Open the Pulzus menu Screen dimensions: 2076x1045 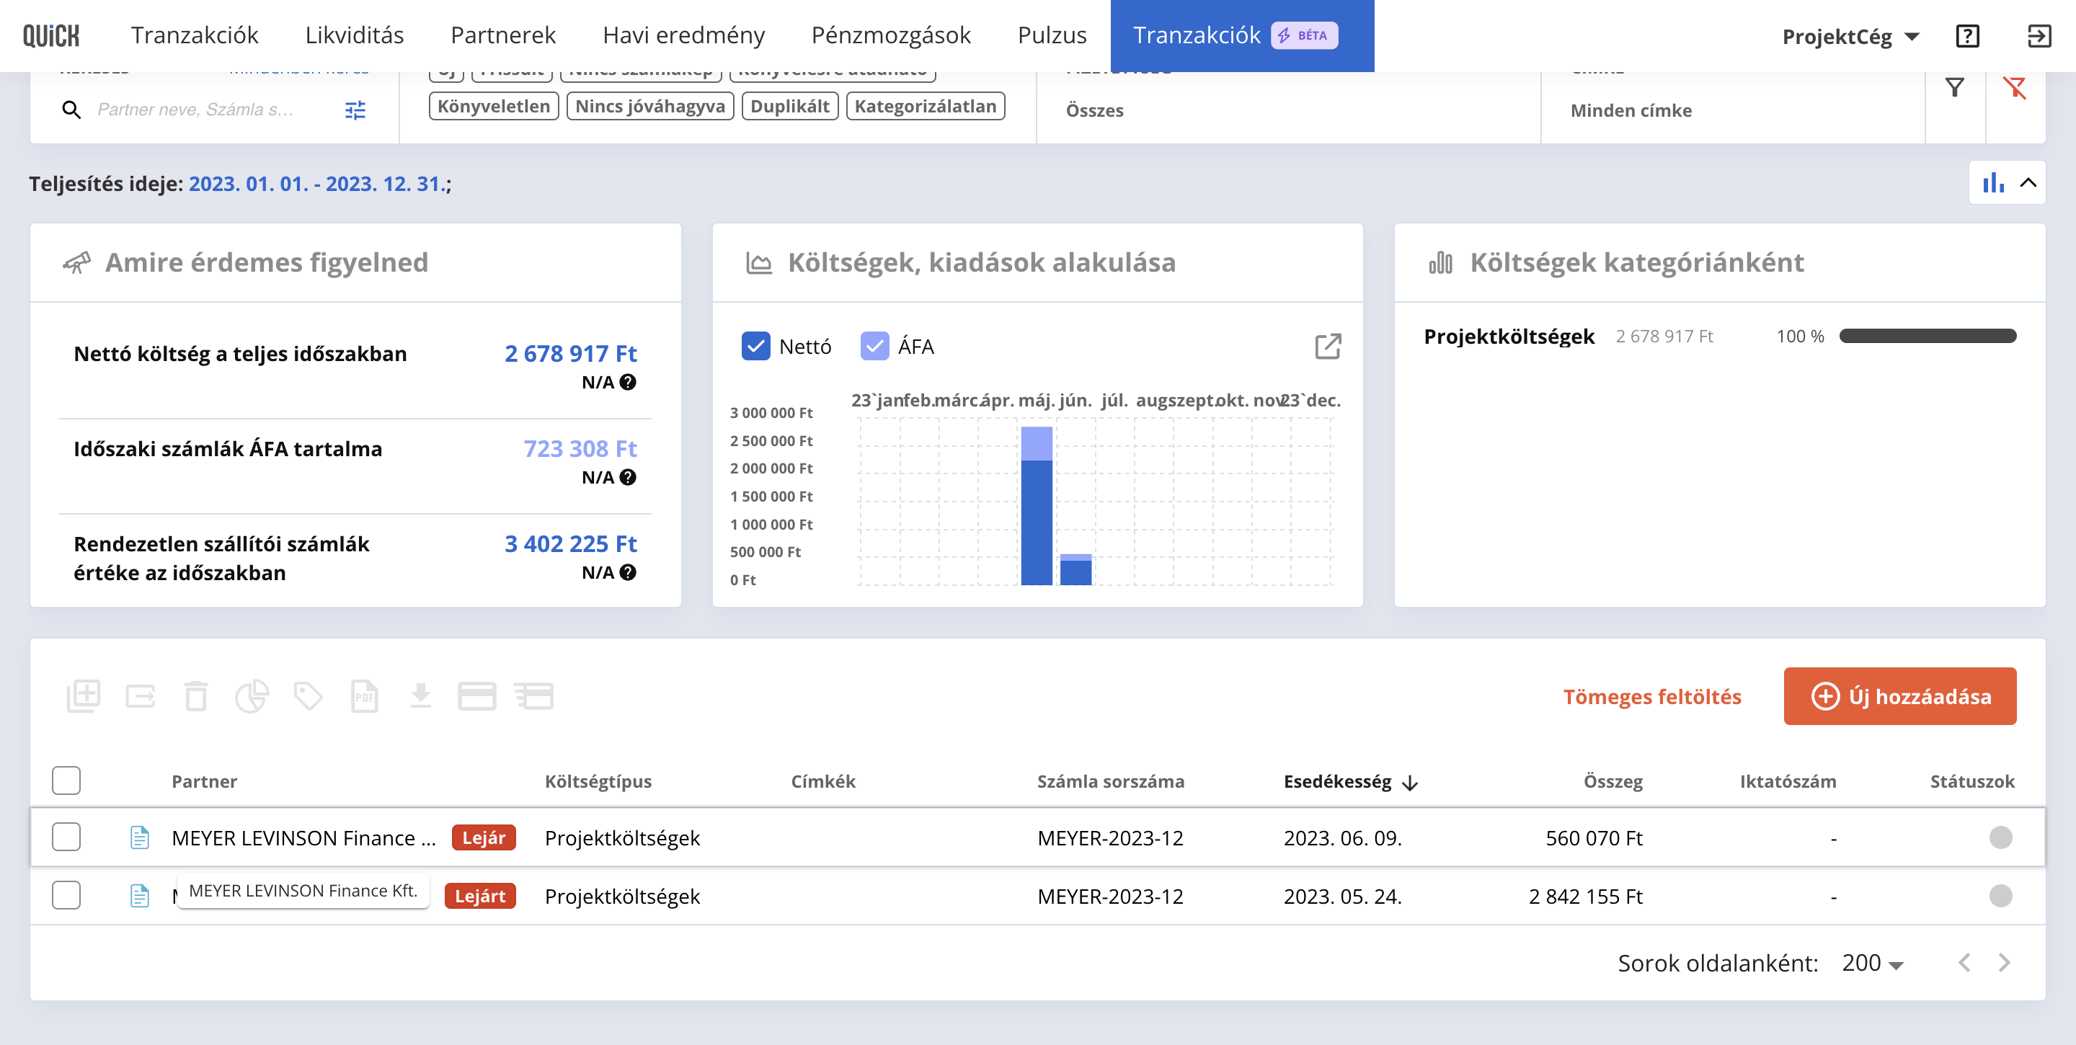(x=1052, y=35)
